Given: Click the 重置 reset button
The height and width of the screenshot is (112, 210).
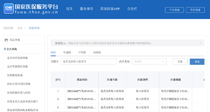Looking at the screenshot, I should tap(180, 62).
